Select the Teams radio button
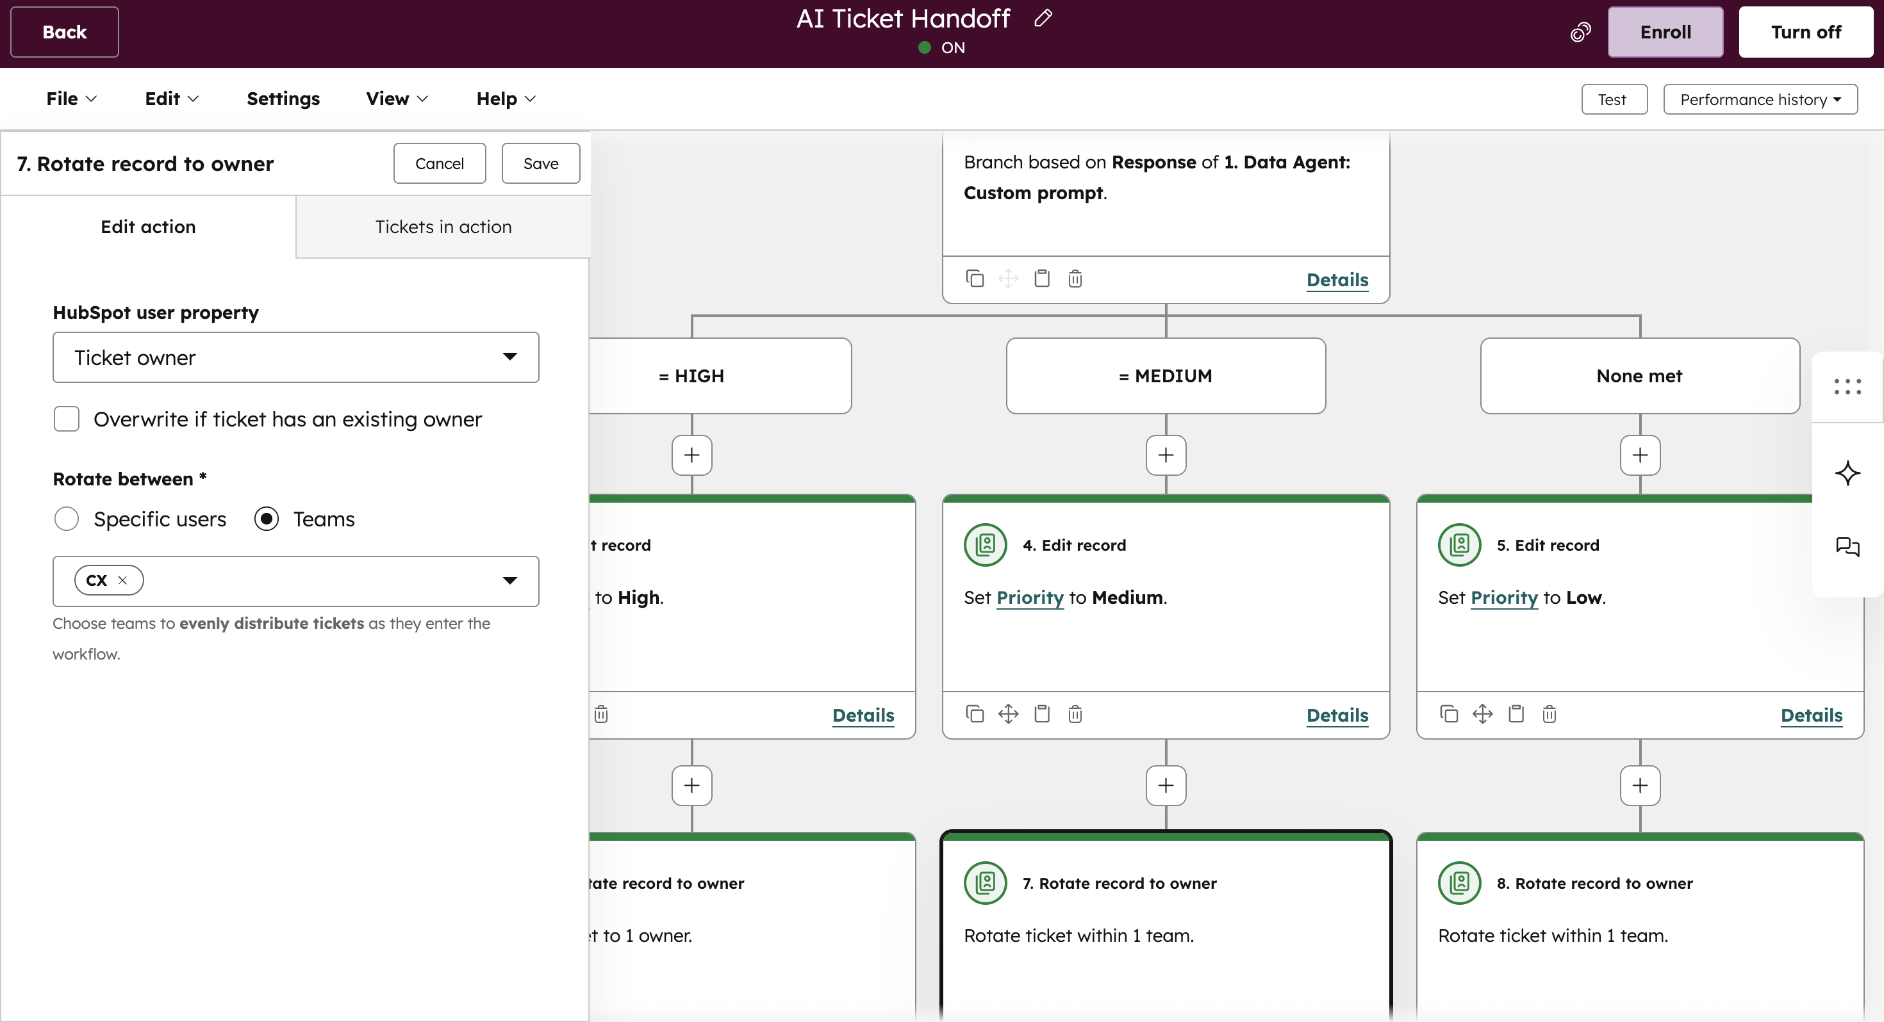The image size is (1884, 1022). point(267,518)
